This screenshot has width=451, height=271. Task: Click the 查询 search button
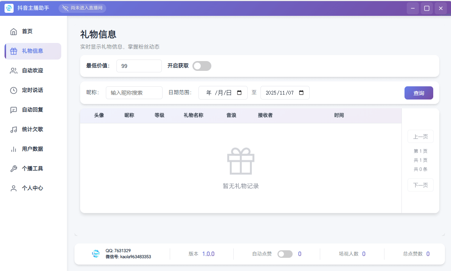(418, 93)
